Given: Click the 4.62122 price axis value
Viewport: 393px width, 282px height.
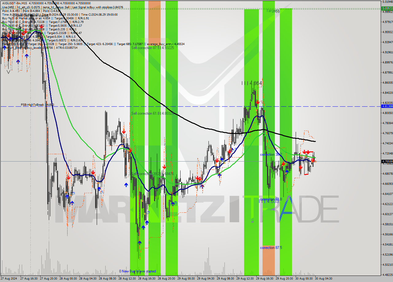Looking at the screenshot, I should click(x=387, y=204).
